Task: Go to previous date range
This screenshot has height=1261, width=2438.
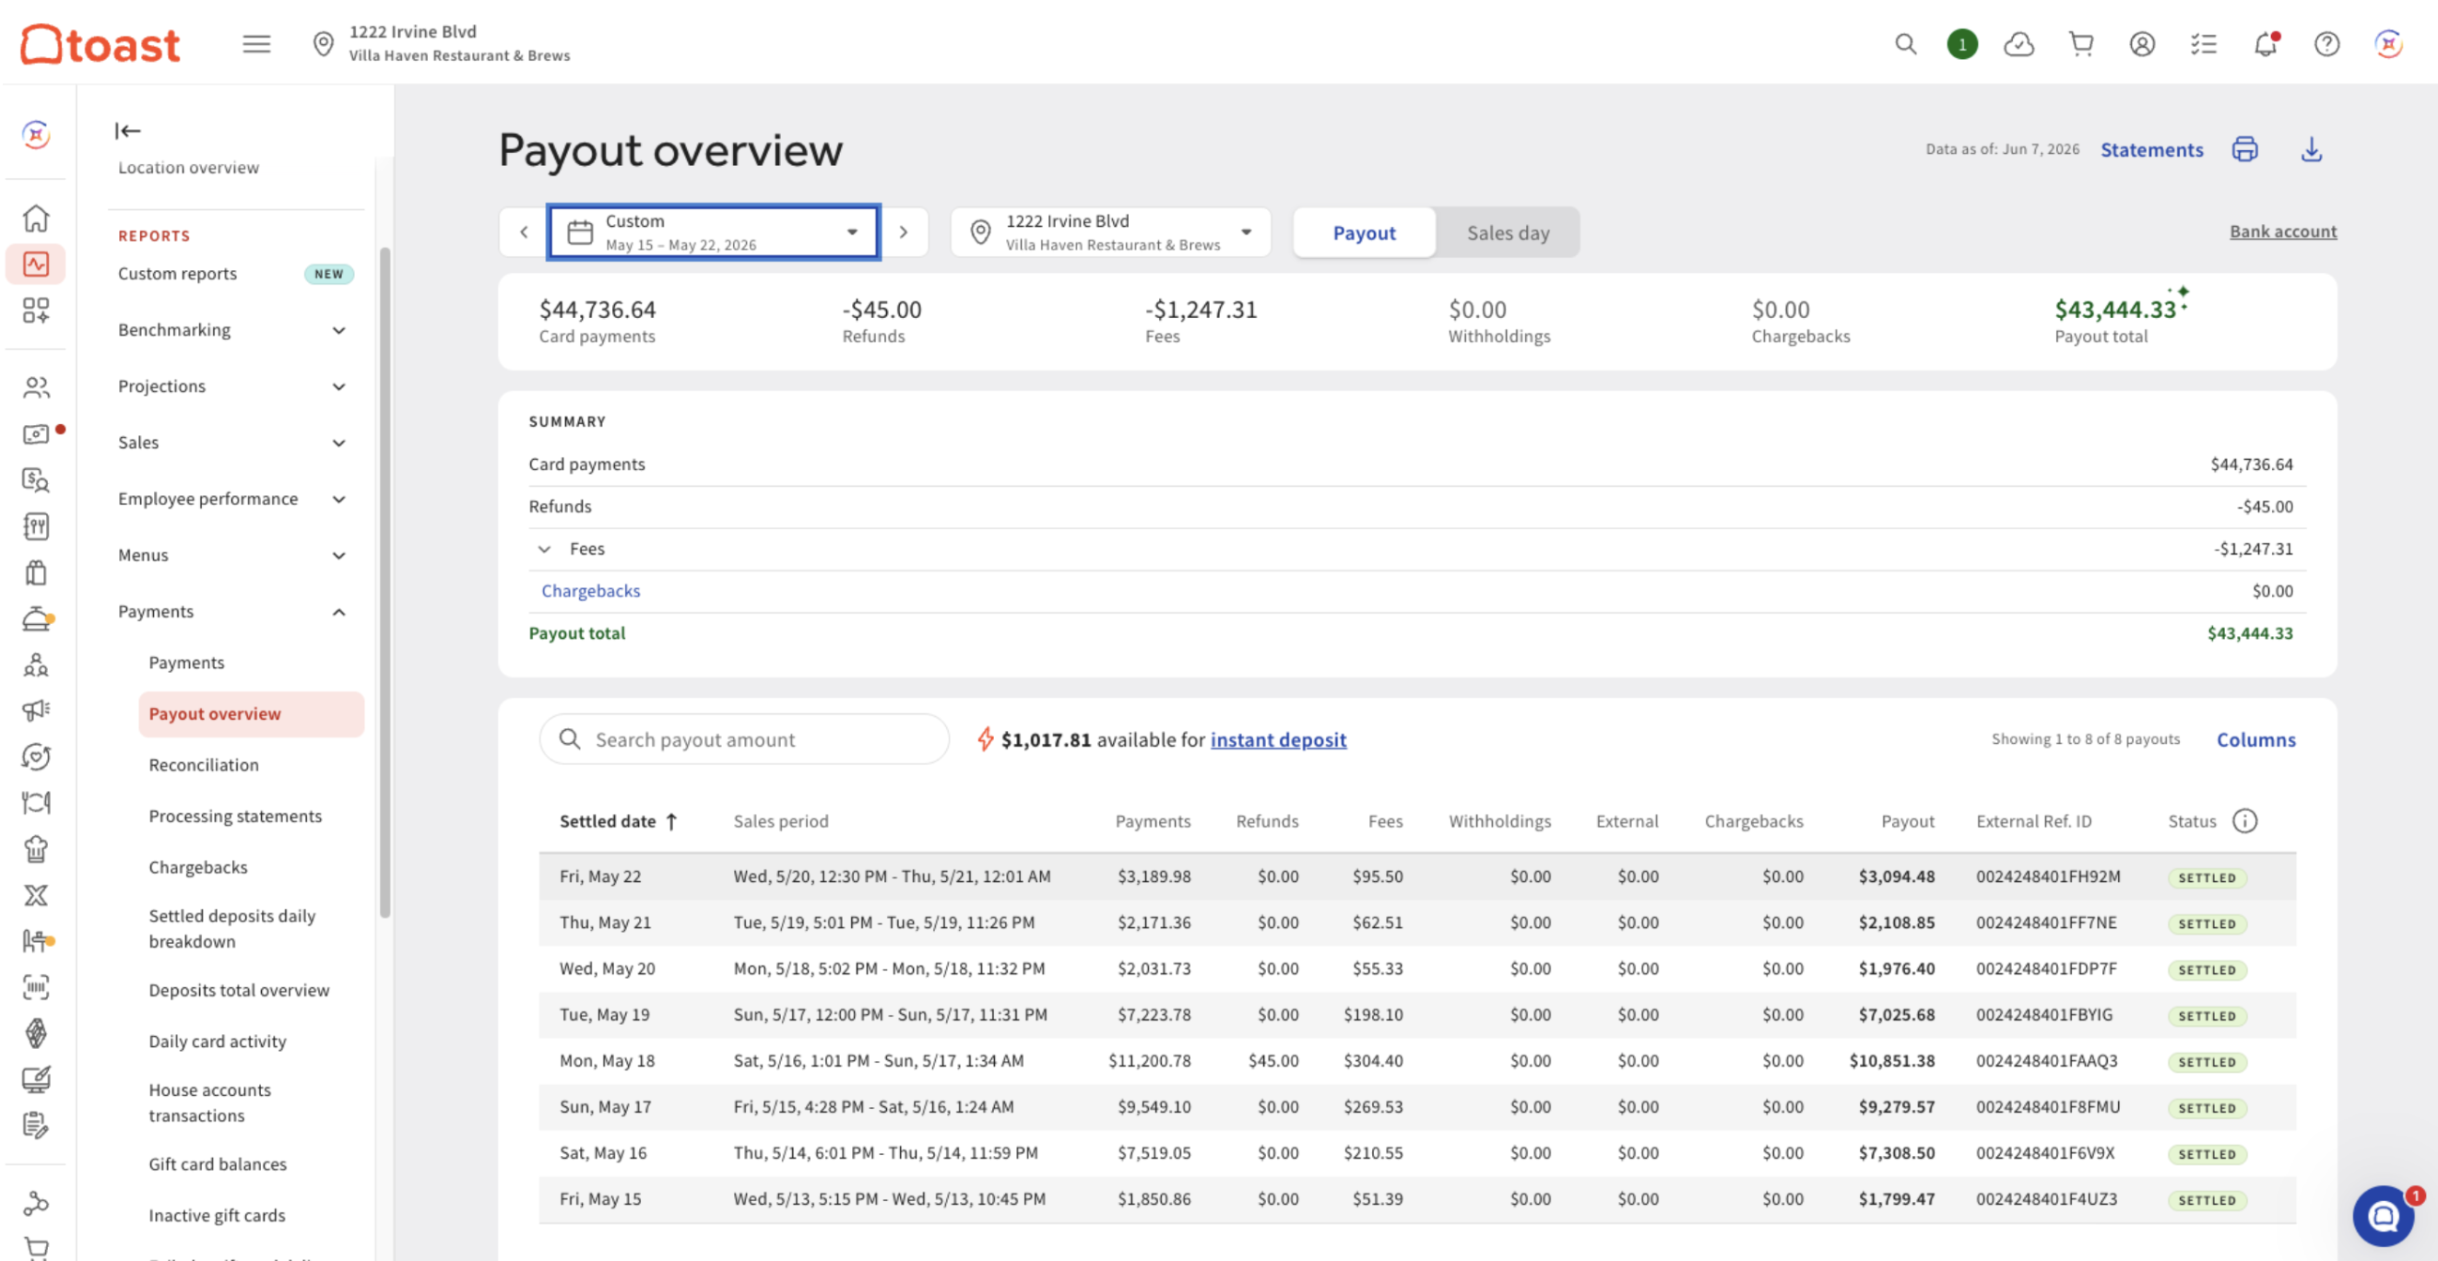Action: pos(524,232)
